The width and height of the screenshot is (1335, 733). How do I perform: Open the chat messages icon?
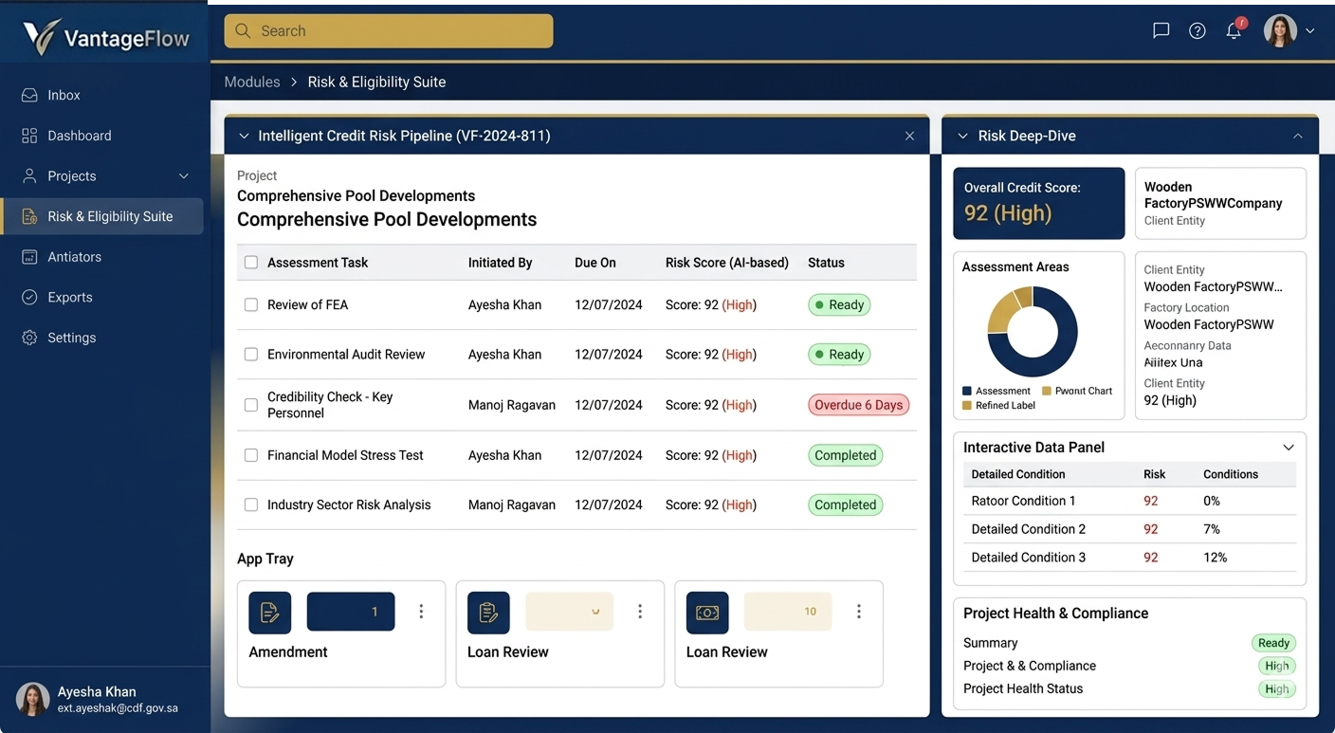(x=1161, y=31)
